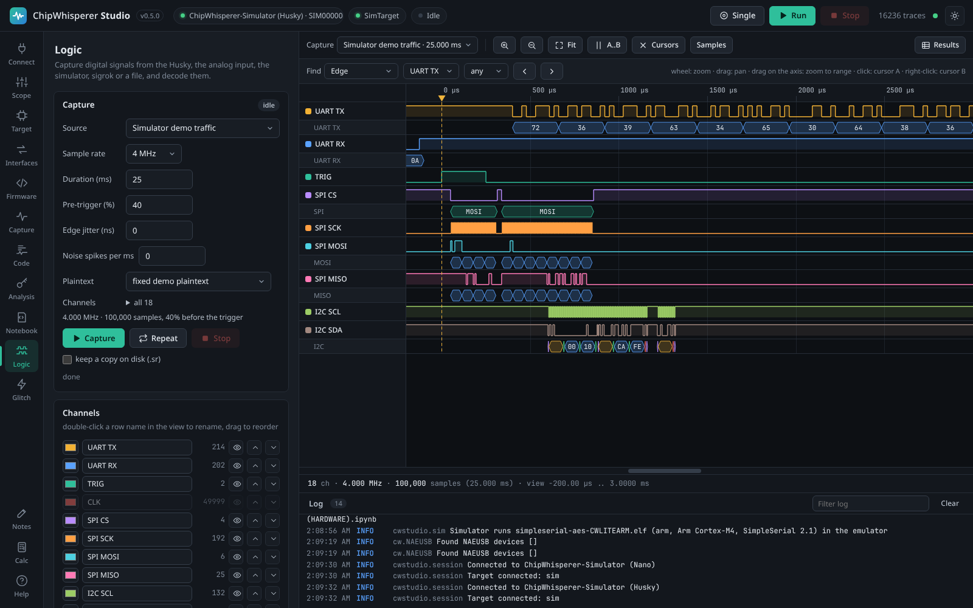The width and height of the screenshot is (973, 608).
Task: Jump to next edge with right arrow
Action: coord(552,71)
